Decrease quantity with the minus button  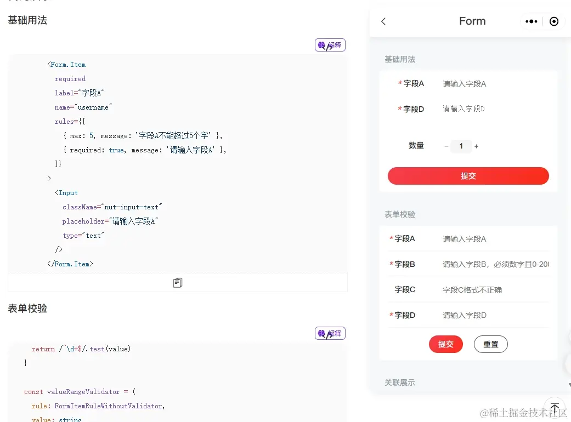point(446,146)
